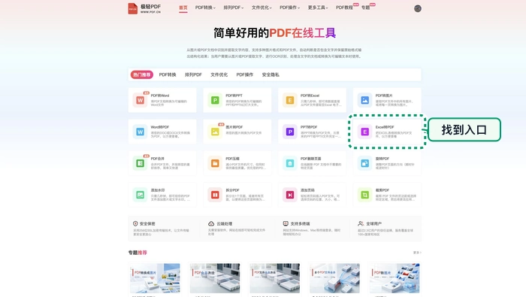This screenshot has width=526, height=297.
Task: Switch to the 安全隐私 category tab
Action: coord(271,74)
